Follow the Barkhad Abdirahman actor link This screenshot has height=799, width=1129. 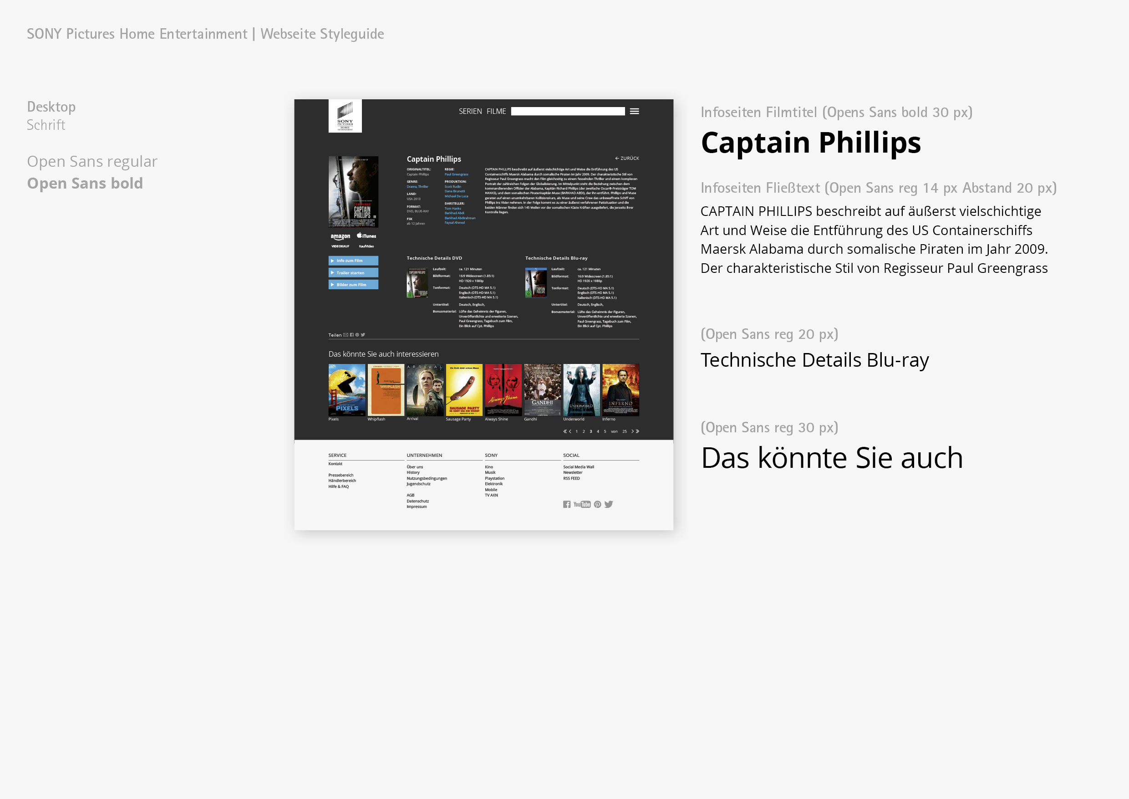(x=460, y=218)
